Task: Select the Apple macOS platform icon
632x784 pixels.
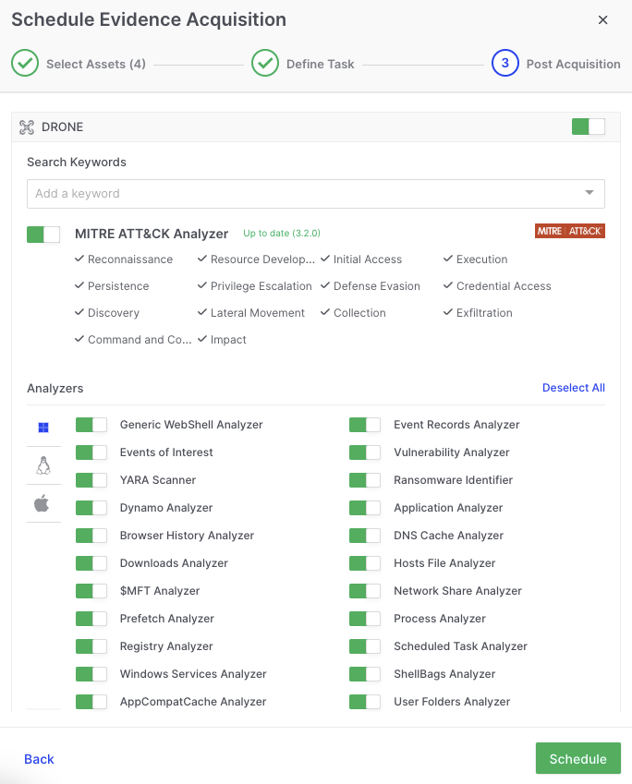Action: [x=42, y=503]
